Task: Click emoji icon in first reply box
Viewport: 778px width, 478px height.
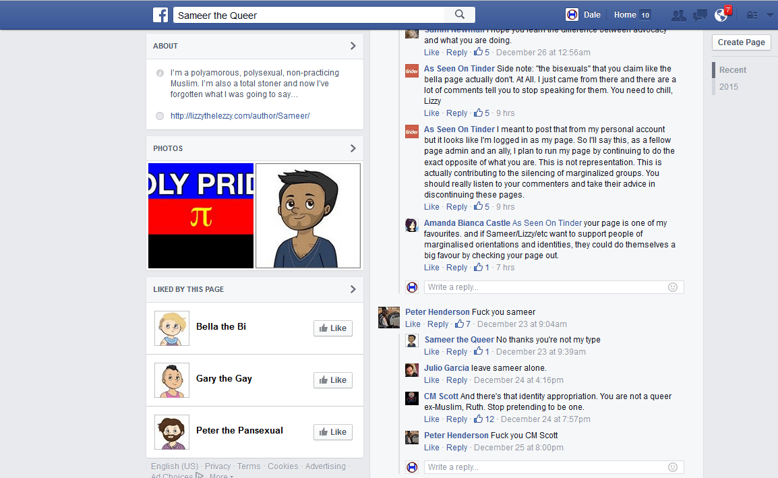Action: click(x=673, y=287)
